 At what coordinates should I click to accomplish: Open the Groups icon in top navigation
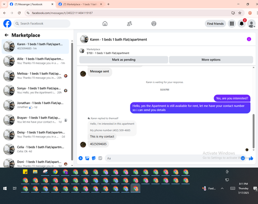154,24
